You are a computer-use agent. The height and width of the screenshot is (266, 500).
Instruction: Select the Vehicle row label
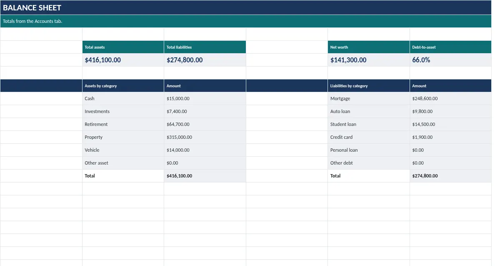pos(123,150)
